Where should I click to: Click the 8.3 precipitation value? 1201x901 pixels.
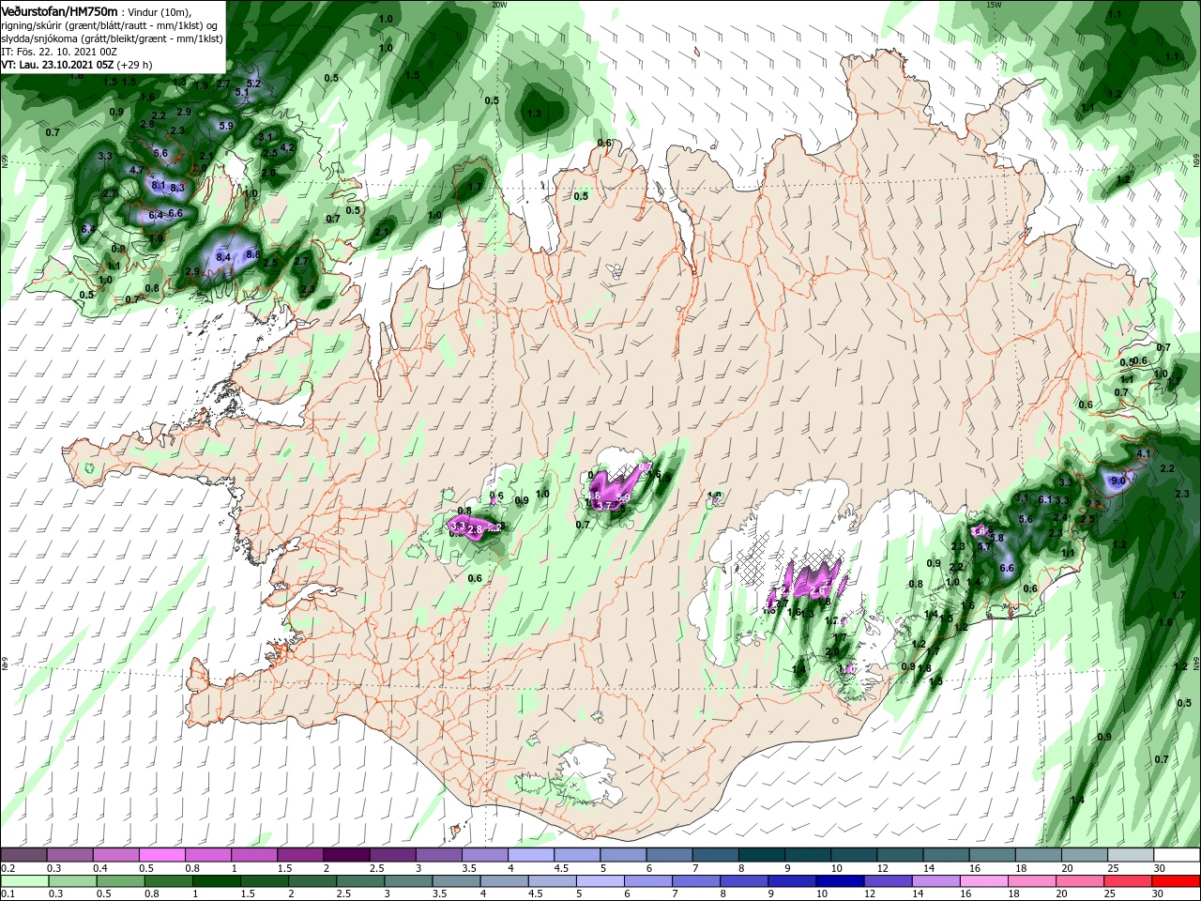[x=177, y=189]
